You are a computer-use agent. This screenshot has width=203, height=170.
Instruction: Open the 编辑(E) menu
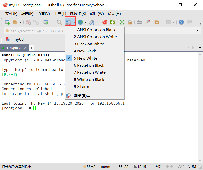[27, 14]
